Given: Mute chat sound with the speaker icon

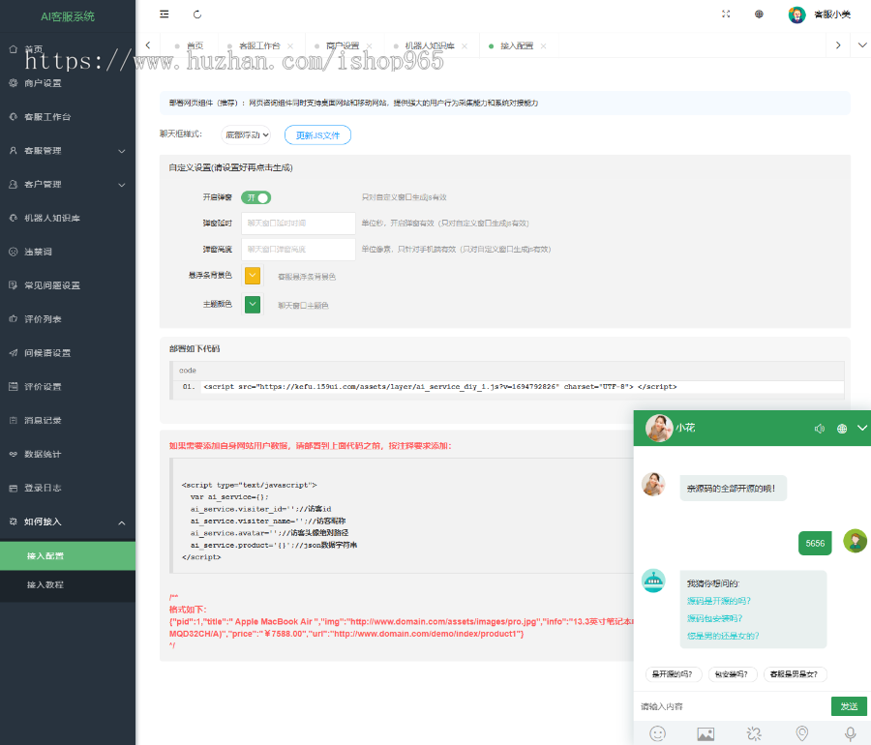Looking at the screenshot, I should tap(820, 428).
